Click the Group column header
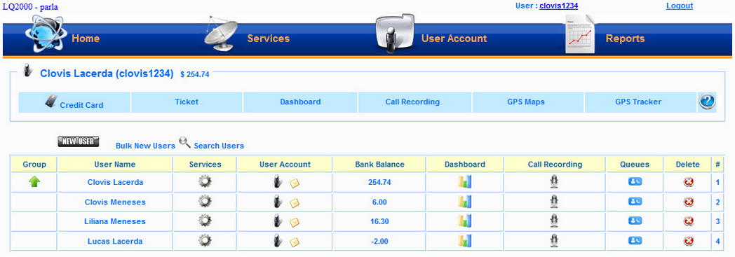The width and height of the screenshot is (735, 257). click(x=34, y=165)
